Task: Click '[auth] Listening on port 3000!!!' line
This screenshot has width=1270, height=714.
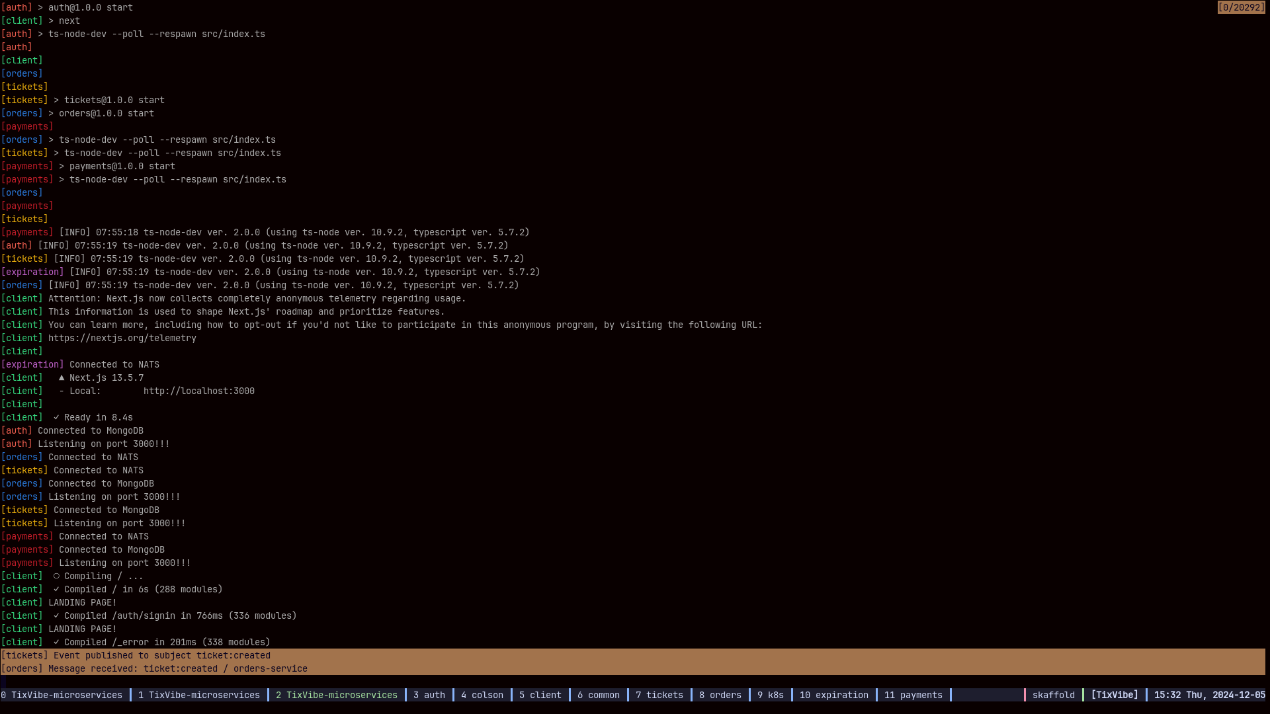Action: pyautogui.click(x=85, y=444)
